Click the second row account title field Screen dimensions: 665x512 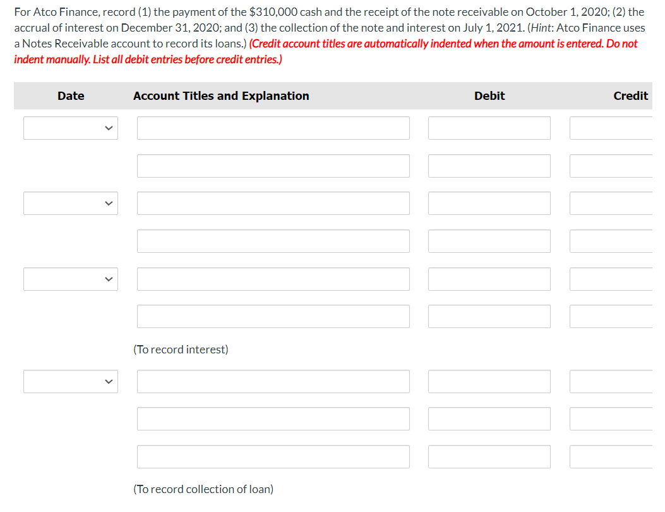pyautogui.click(x=273, y=166)
